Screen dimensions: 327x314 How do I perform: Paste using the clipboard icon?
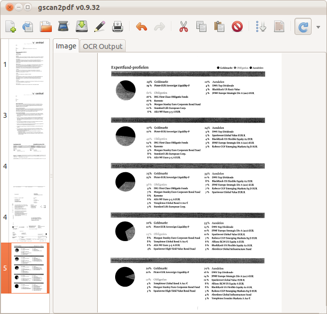[219, 26]
